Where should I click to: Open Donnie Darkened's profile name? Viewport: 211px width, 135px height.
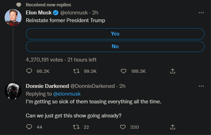point(47,86)
